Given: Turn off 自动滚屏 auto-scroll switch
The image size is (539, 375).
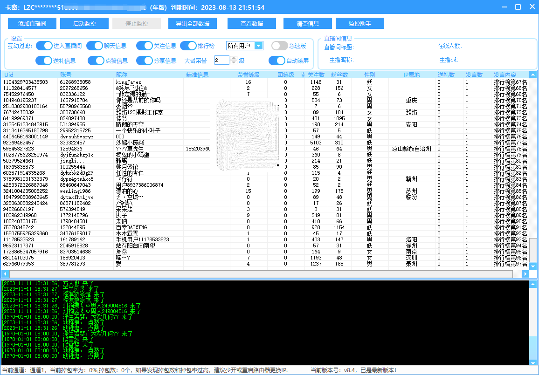Looking at the screenshot, I should pyautogui.click(x=277, y=61).
